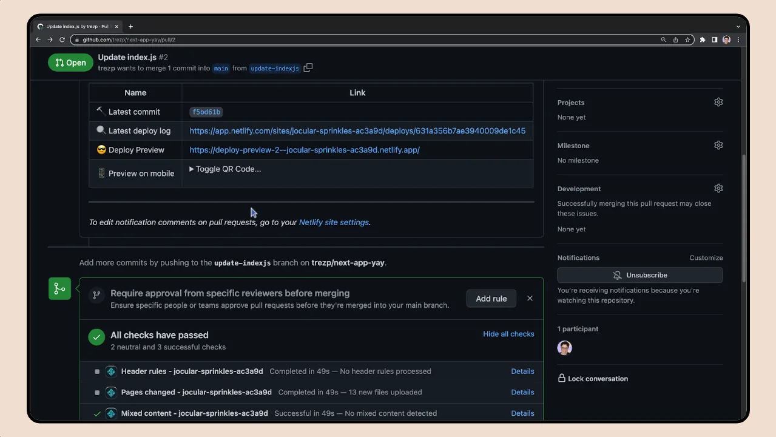Image resolution: width=776 pixels, height=437 pixels.
Task: Open Details for Pages changed check
Action: tap(522, 392)
